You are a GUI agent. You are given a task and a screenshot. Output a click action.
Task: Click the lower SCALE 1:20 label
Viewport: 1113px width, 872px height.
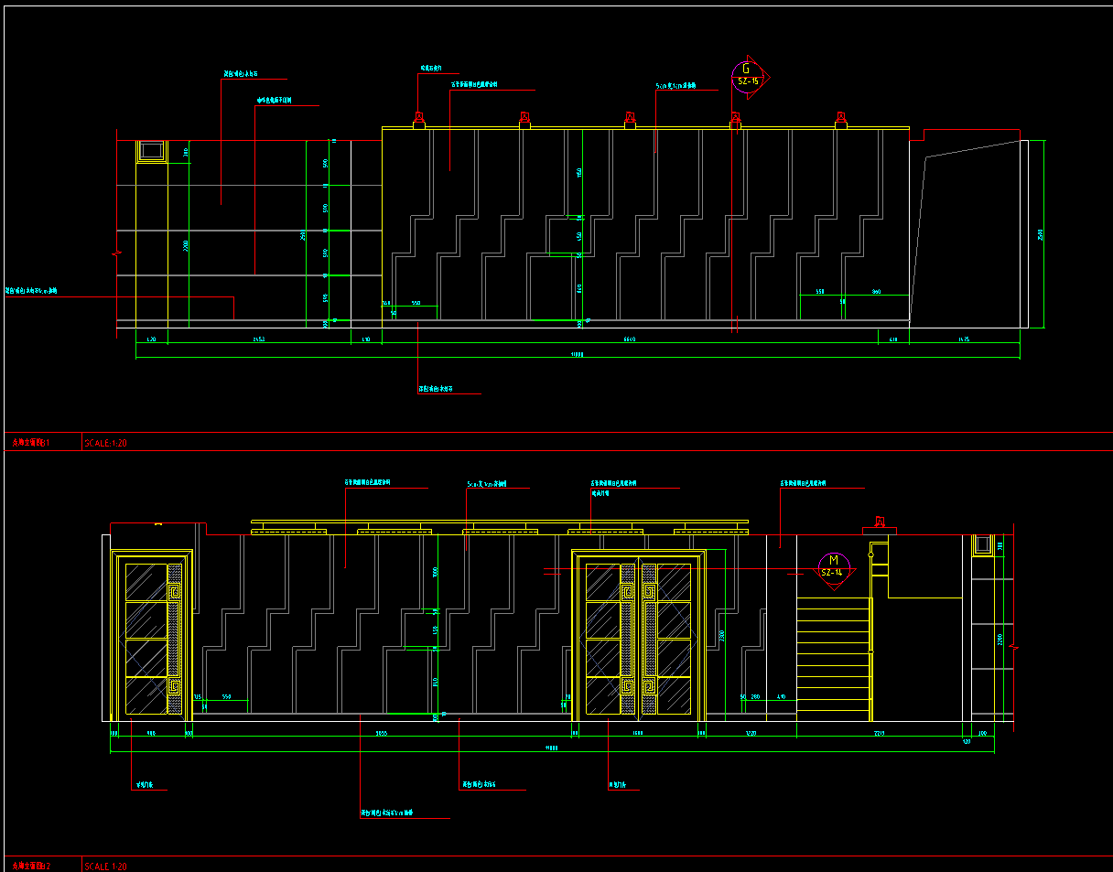point(105,866)
